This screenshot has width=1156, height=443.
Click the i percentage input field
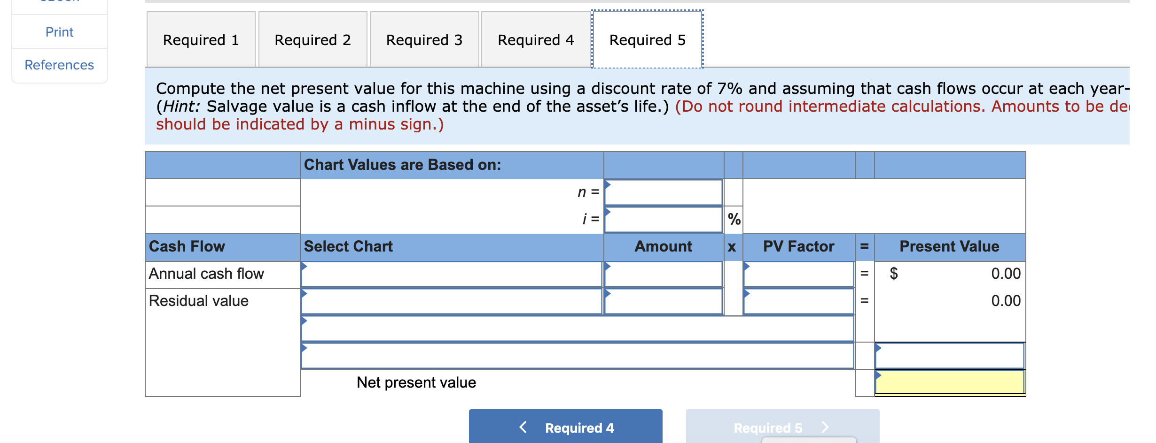click(663, 219)
